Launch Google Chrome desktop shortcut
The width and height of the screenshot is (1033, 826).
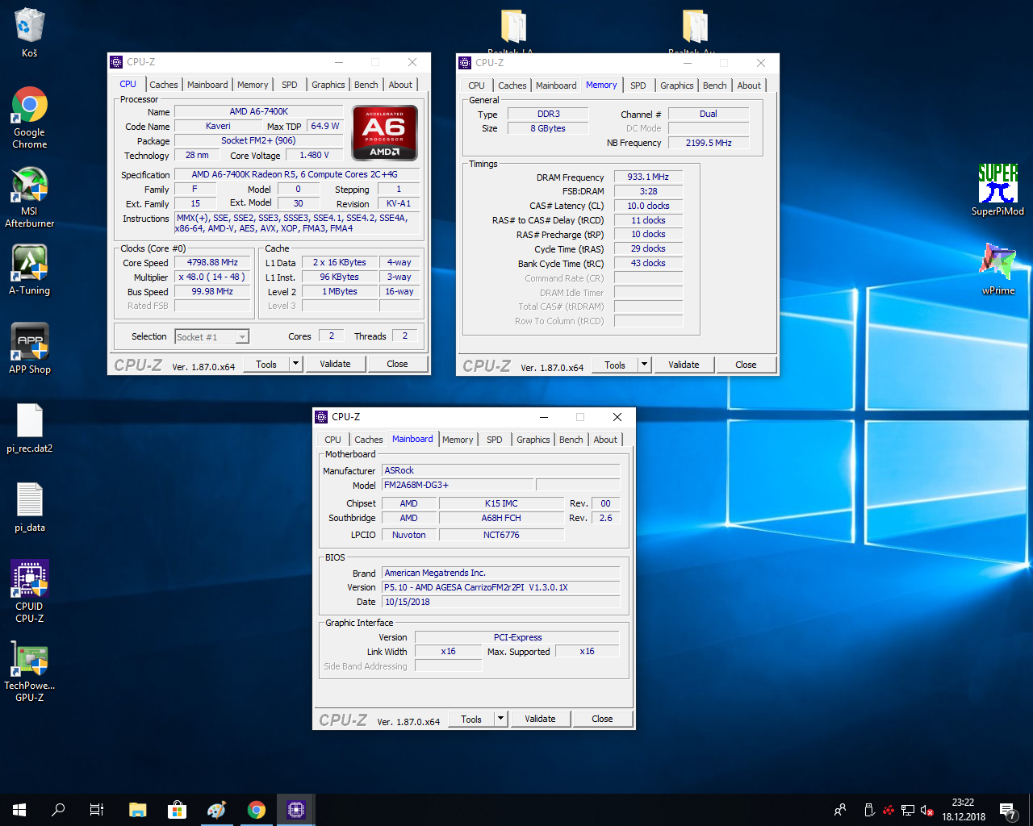point(29,118)
